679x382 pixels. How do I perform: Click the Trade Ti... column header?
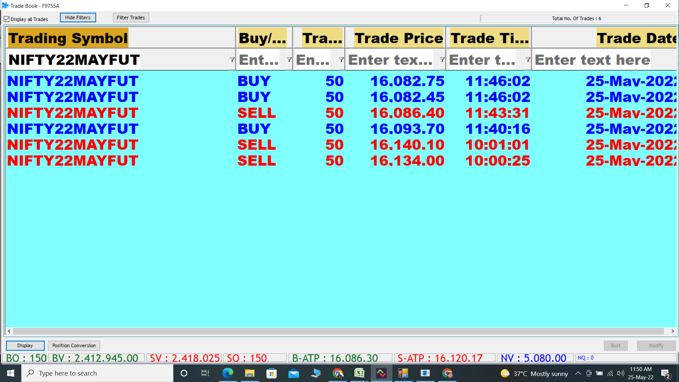(489, 38)
